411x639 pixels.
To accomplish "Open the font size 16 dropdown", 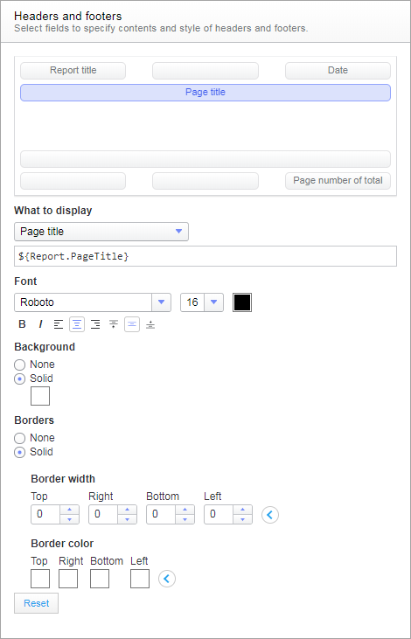I will [202, 302].
